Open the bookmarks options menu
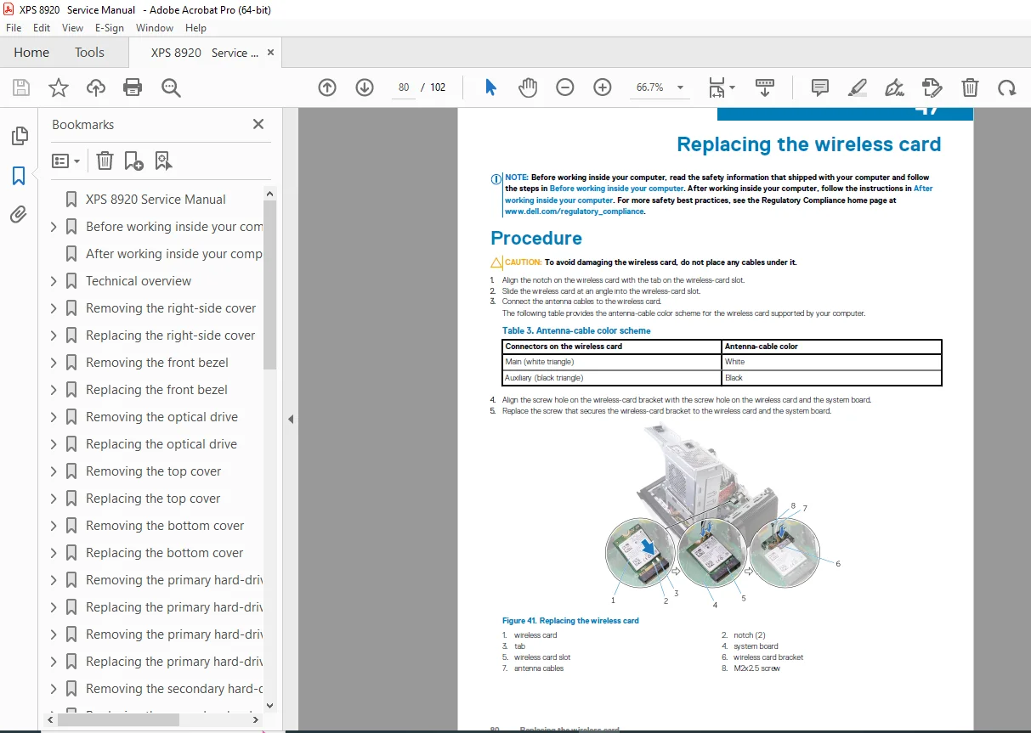This screenshot has width=1031, height=733. (x=66, y=161)
